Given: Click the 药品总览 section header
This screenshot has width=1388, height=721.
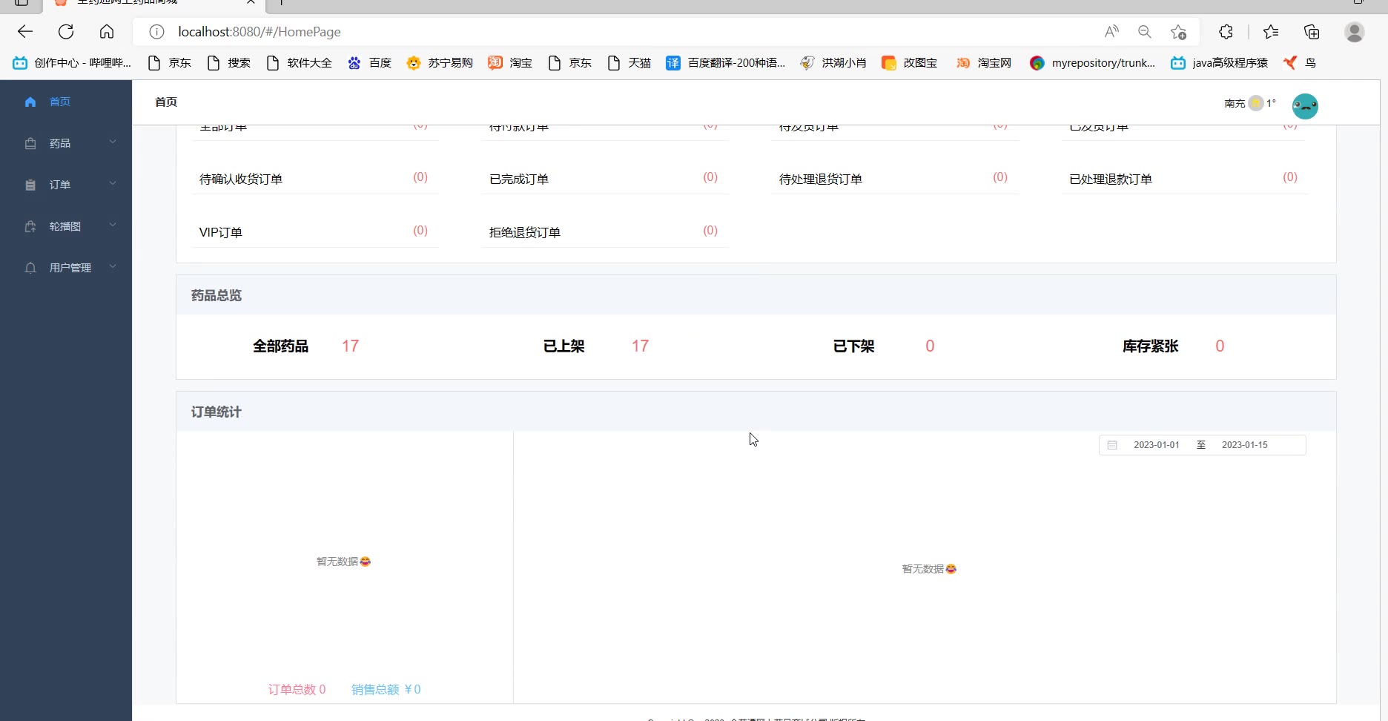Looking at the screenshot, I should (x=217, y=295).
